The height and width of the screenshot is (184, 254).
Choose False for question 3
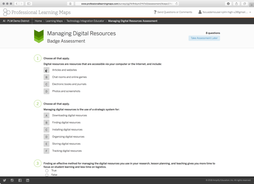pos(47,175)
